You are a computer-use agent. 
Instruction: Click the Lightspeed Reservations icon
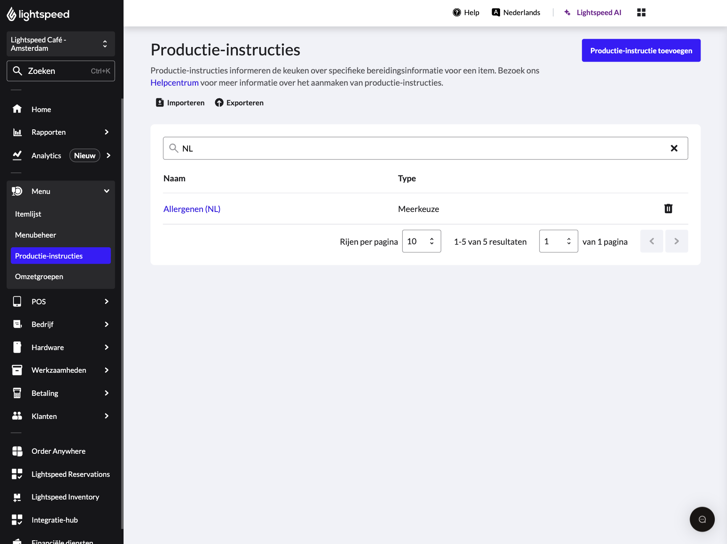(x=17, y=474)
